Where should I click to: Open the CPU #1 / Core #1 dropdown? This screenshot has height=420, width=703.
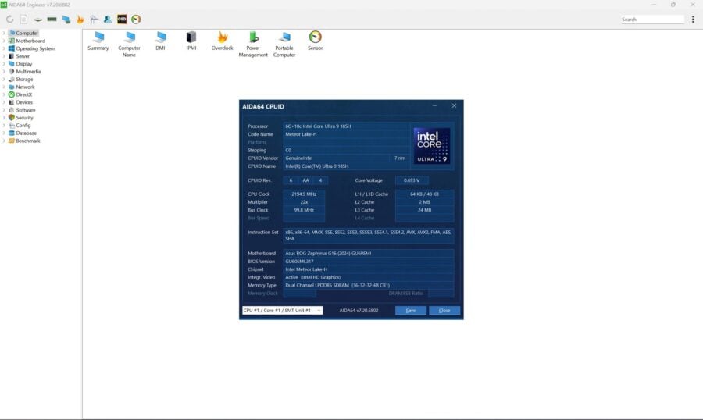(282, 310)
